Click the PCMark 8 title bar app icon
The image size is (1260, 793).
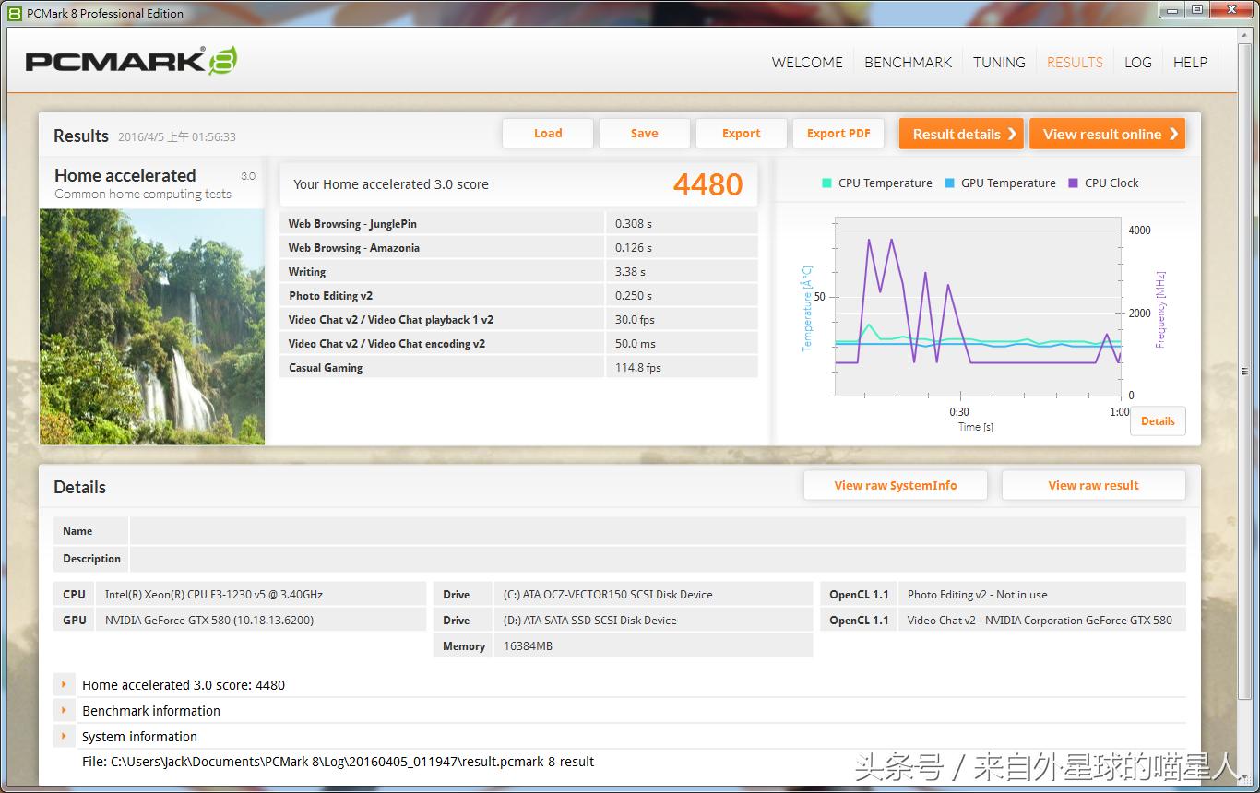(14, 13)
